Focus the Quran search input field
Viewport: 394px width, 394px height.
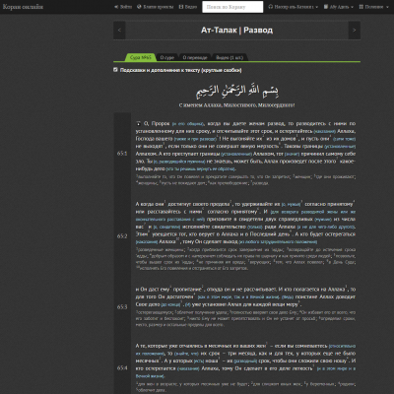232,7
